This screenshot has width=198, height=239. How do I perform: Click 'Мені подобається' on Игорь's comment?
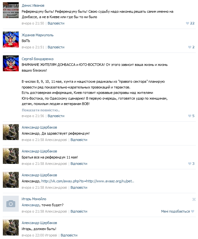pos(178,211)
